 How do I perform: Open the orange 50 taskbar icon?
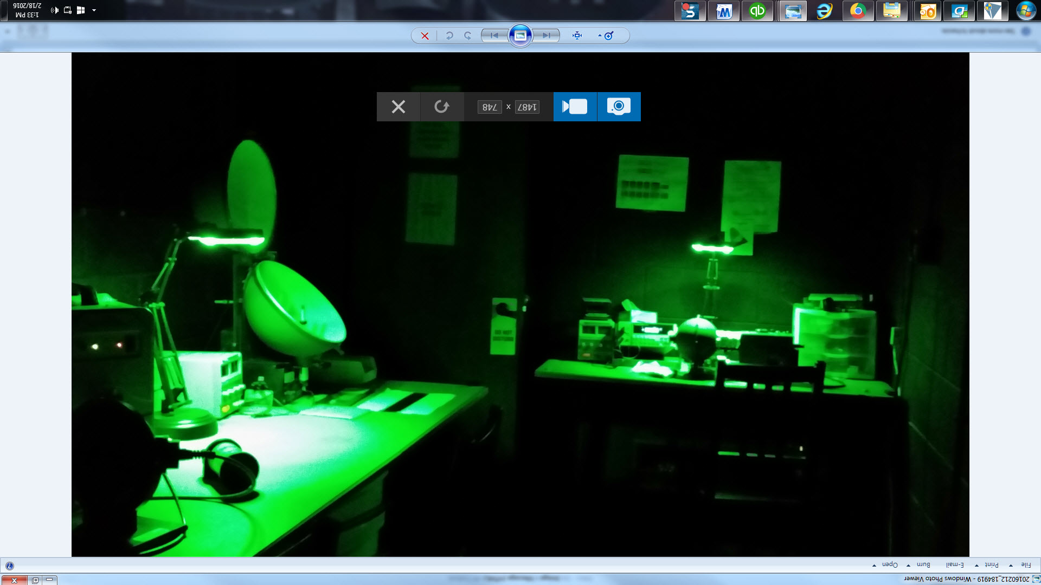927,11
